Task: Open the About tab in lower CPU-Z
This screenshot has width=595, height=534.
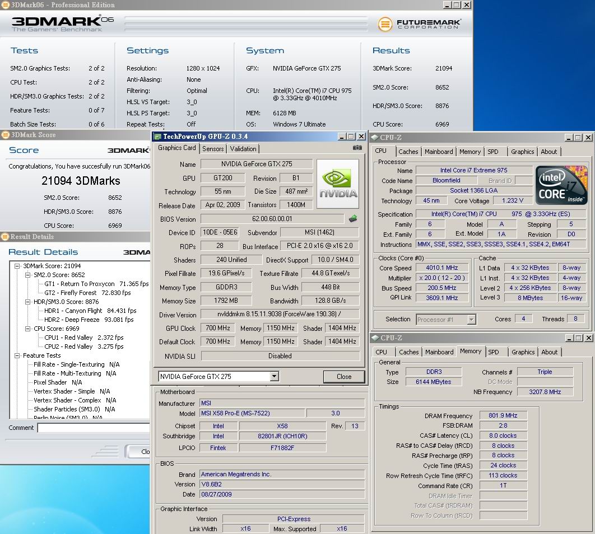Action: tap(549, 352)
